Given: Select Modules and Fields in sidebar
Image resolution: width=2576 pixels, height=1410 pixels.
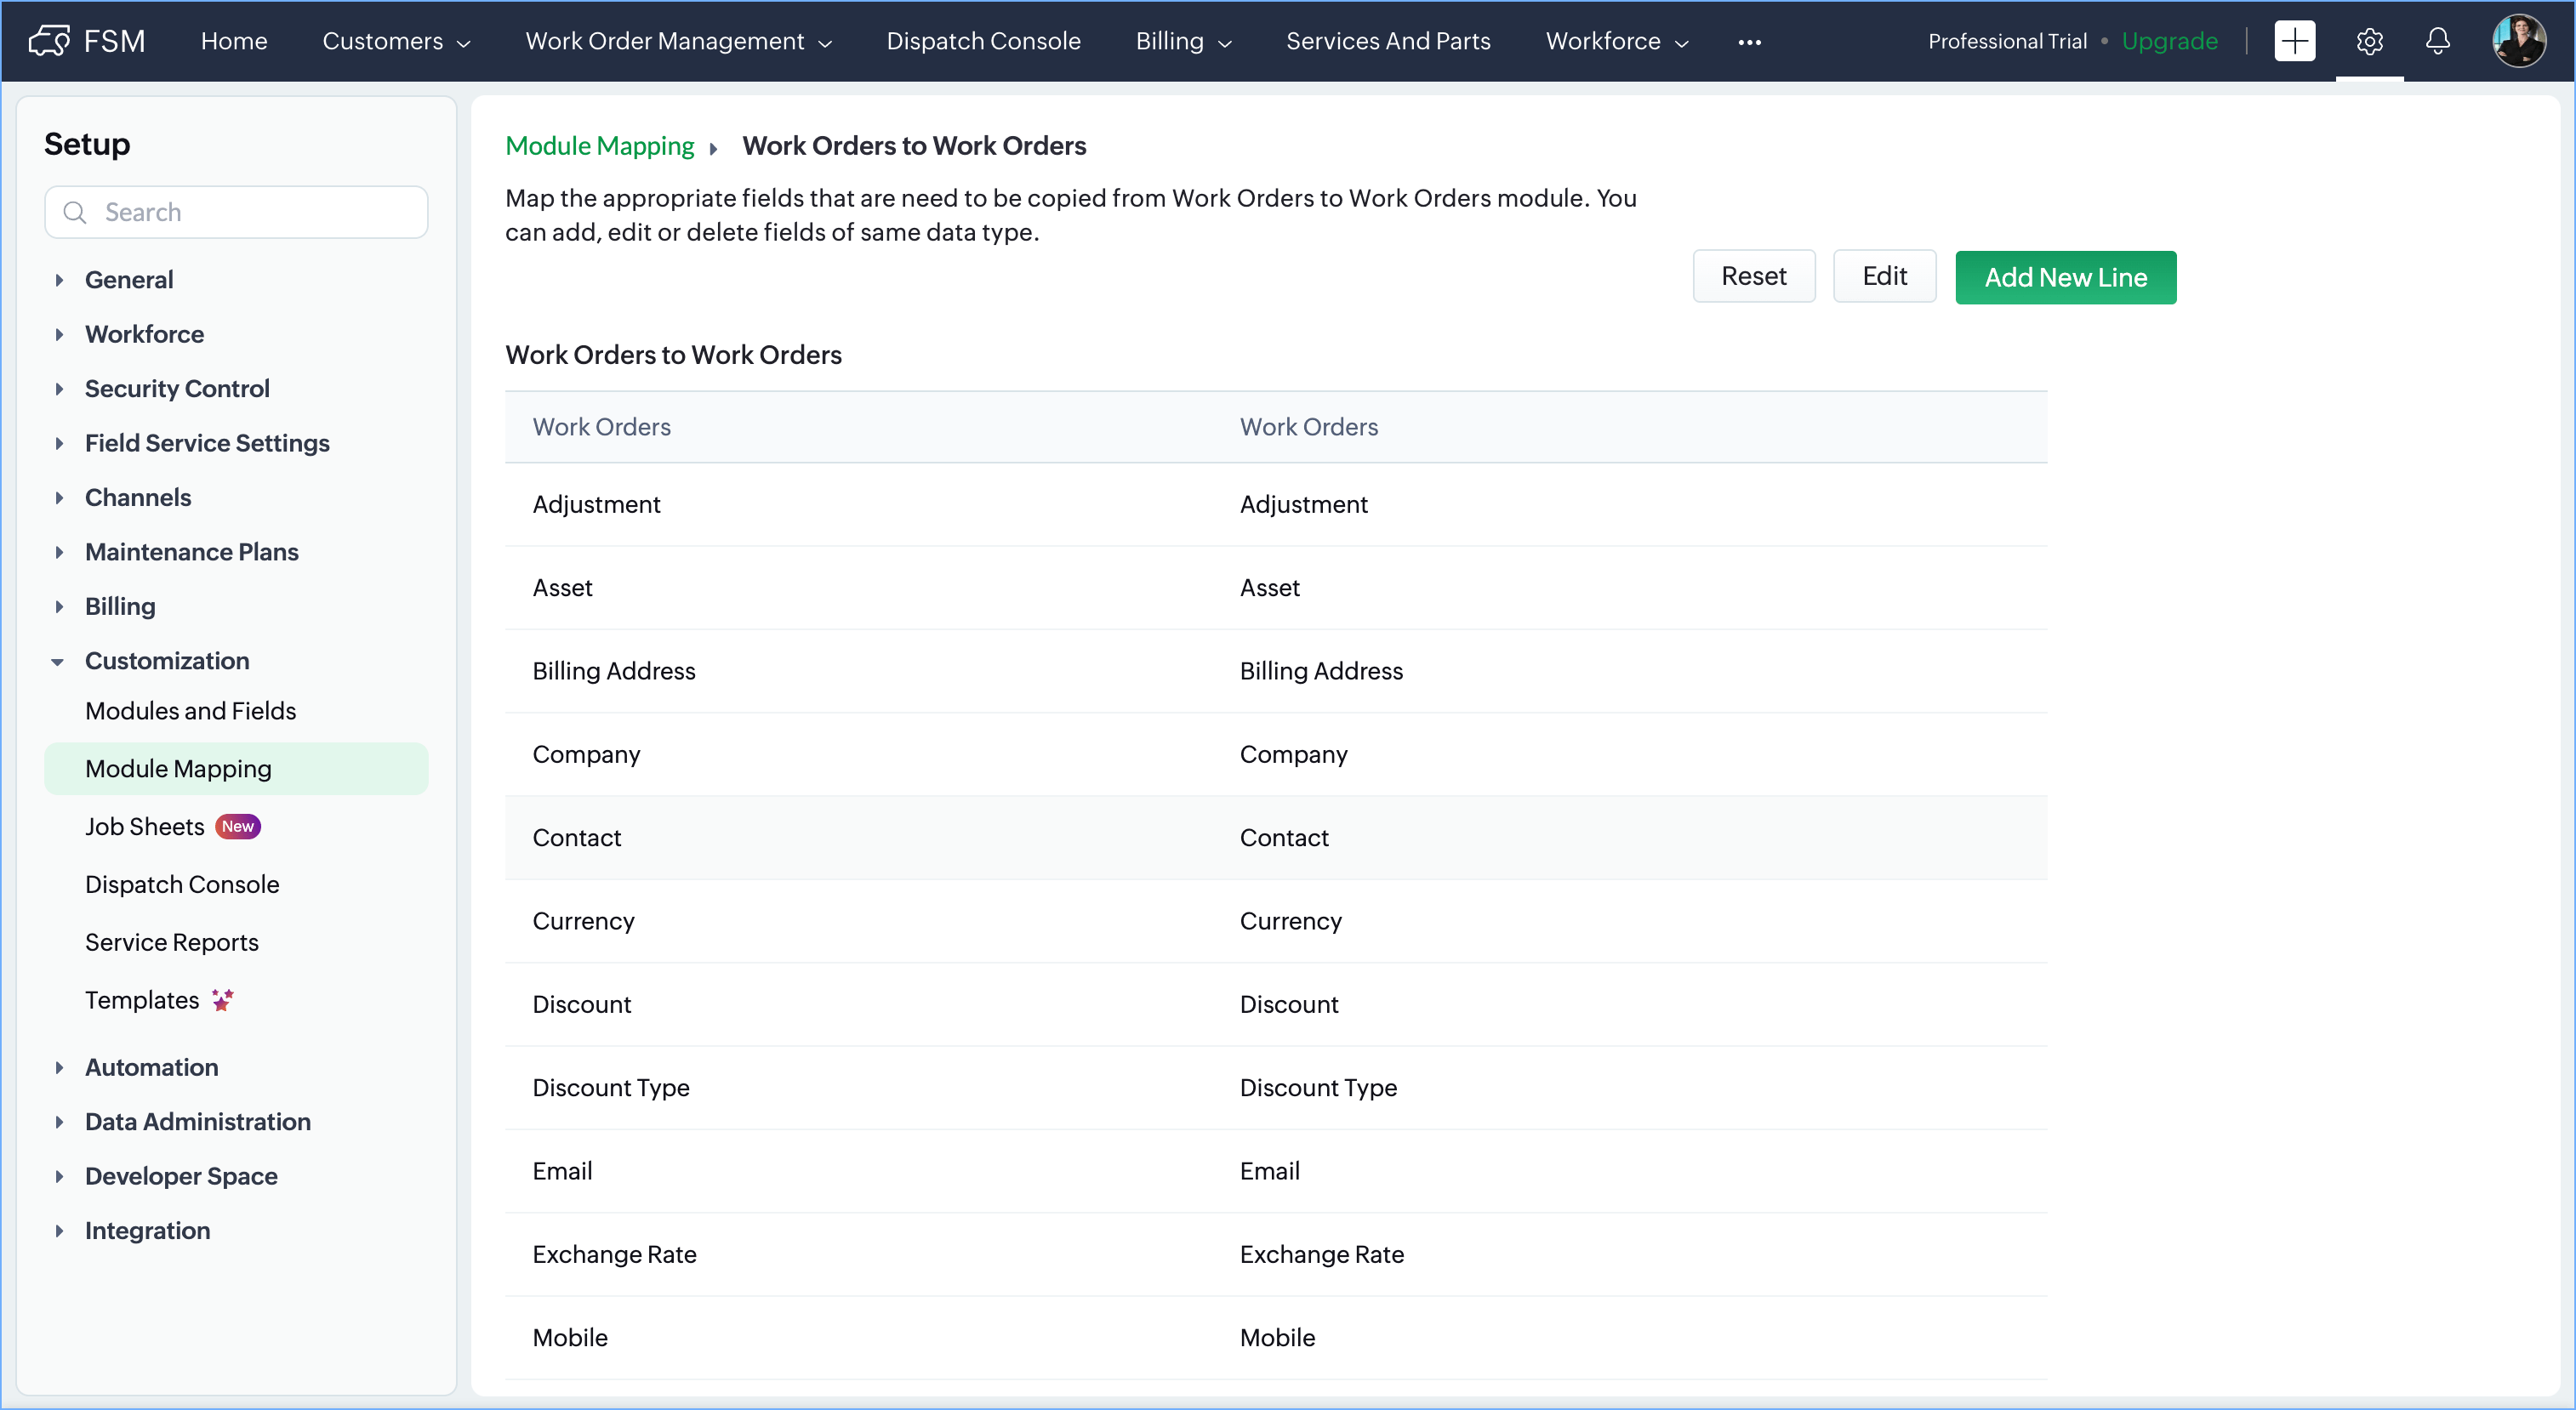Looking at the screenshot, I should point(190,710).
